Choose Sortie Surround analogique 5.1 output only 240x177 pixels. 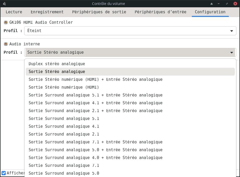130,119
